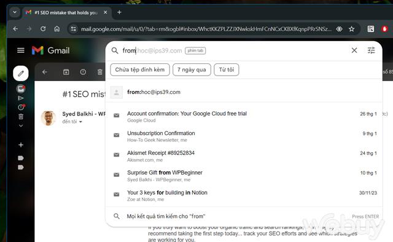This screenshot has width=393, height=242.
Task: Open 'Account confirmation: Your Google Cloud free trial'
Action: pyautogui.click(x=244, y=117)
